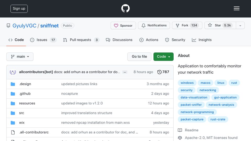Star the sniffnet repository

220,25
